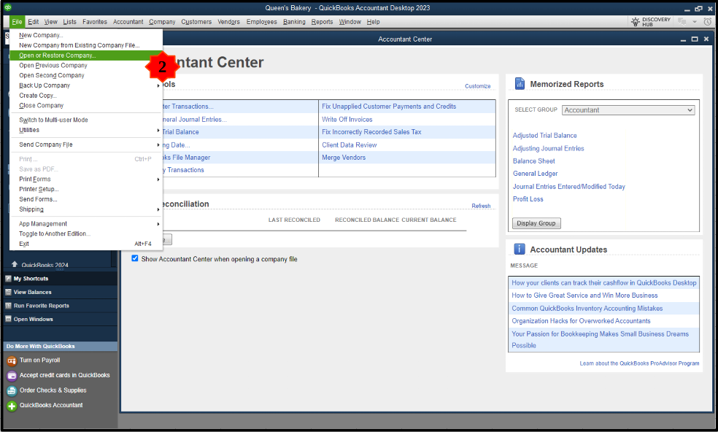The width and height of the screenshot is (718, 432).
Task: Click Learn about the QuickBooks ProAdvisor Program
Action: click(639, 363)
